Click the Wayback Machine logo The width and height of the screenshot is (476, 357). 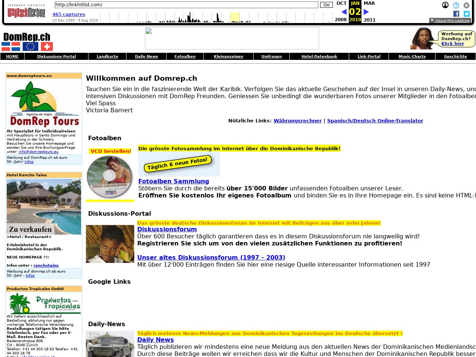point(26,12)
